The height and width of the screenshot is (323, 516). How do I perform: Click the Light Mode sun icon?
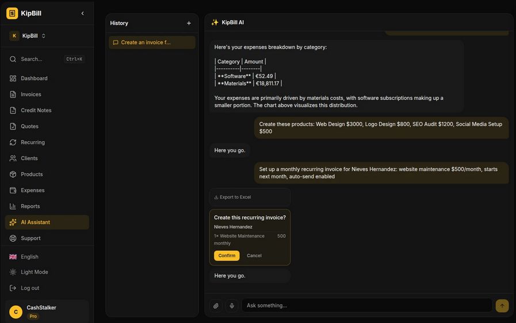coord(13,272)
